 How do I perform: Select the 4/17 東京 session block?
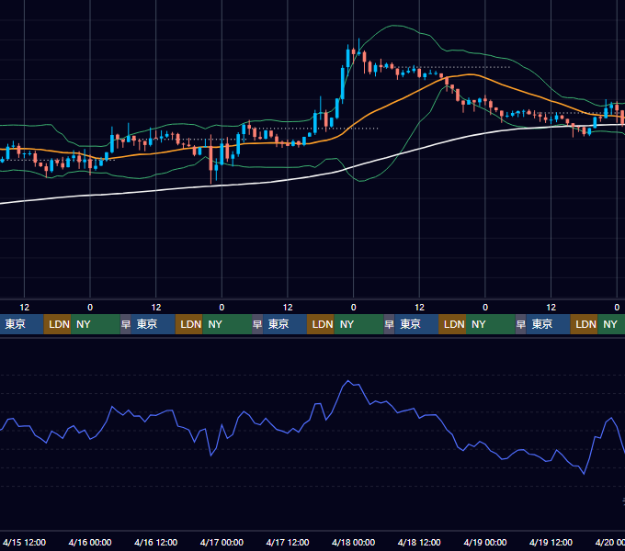[285, 324]
